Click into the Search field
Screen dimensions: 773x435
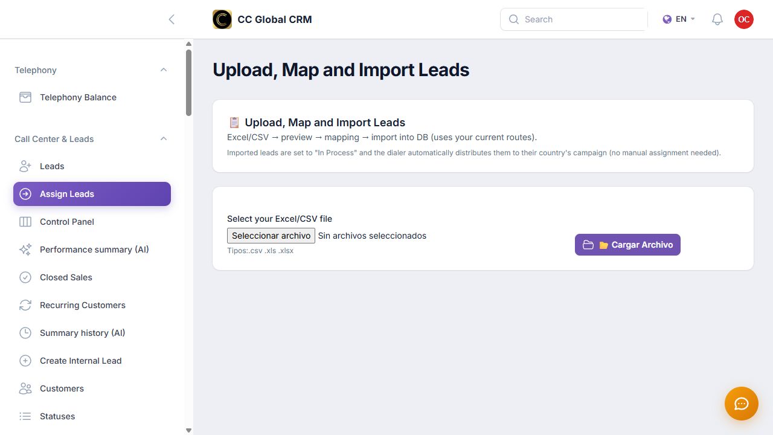click(574, 19)
